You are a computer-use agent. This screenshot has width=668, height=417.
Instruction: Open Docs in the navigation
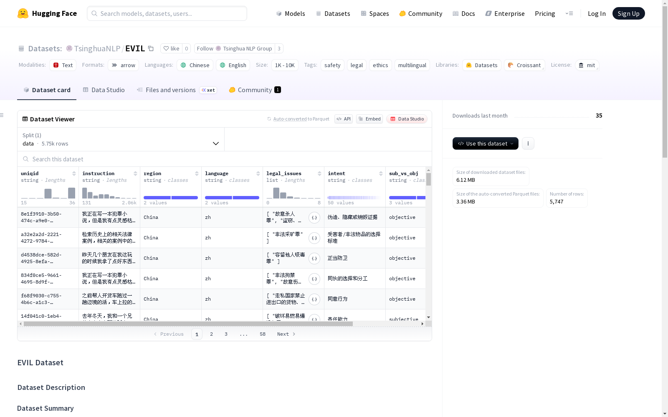(x=464, y=13)
